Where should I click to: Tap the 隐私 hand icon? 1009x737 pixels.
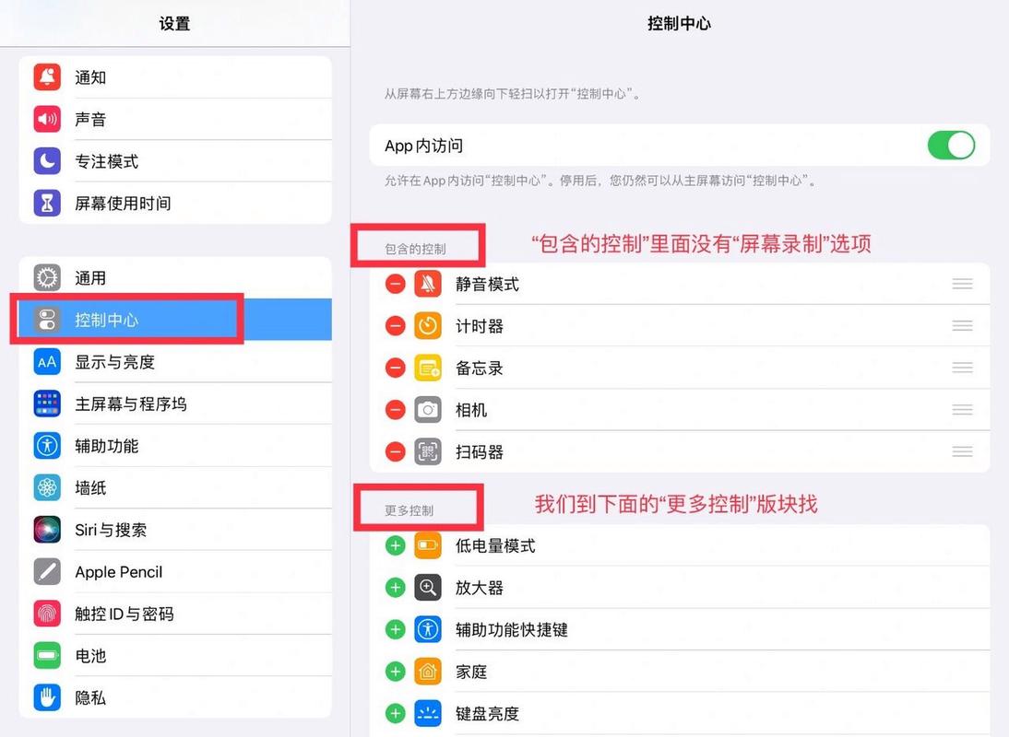coord(47,697)
